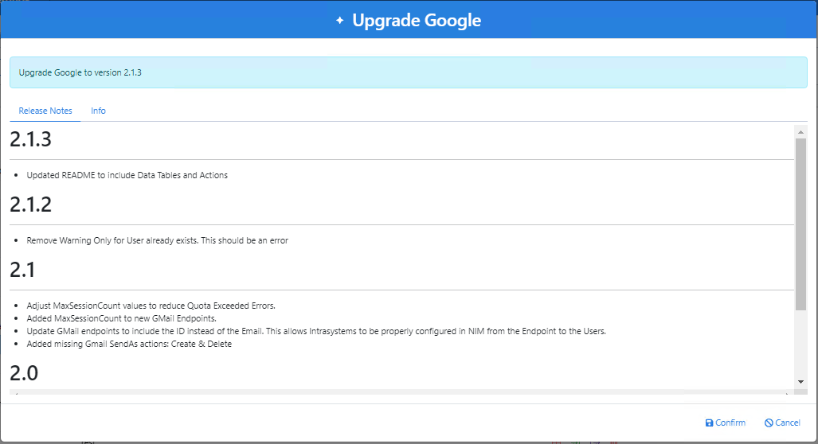This screenshot has height=444, width=818.
Task: Click the 'Updated README' release note line
Action: pos(127,175)
